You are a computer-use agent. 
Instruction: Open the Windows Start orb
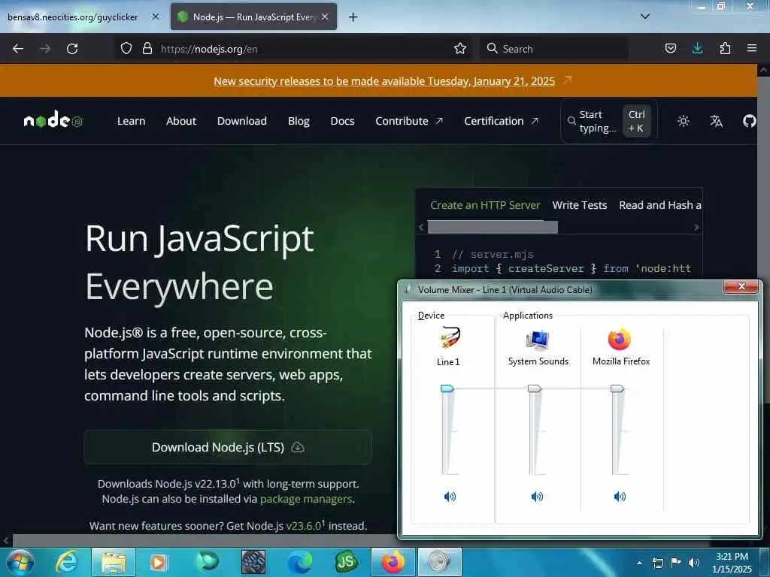pyautogui.click(x=20, y=562)
